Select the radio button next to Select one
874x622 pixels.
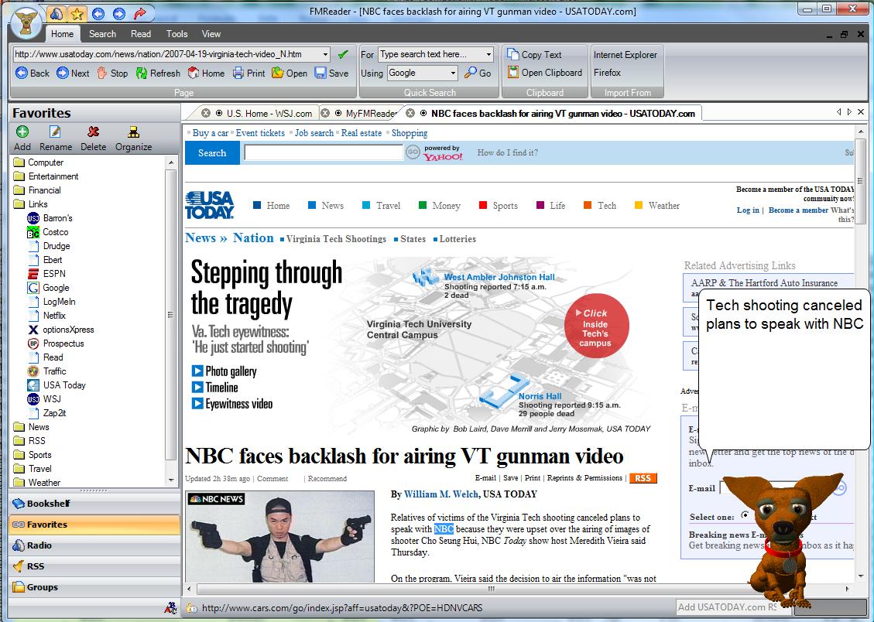click(745, 515)
